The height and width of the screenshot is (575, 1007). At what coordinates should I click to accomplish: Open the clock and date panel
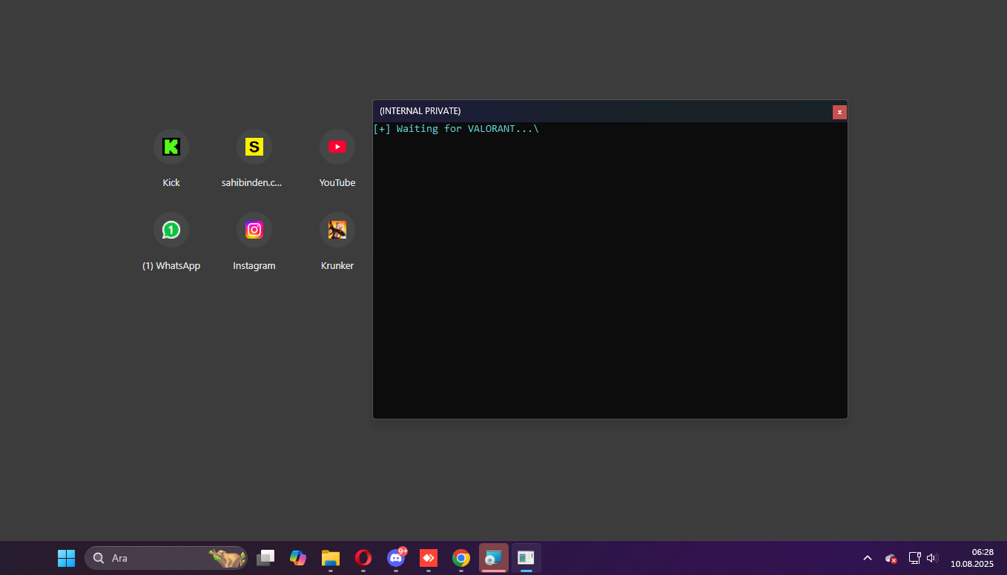[972, 558]
